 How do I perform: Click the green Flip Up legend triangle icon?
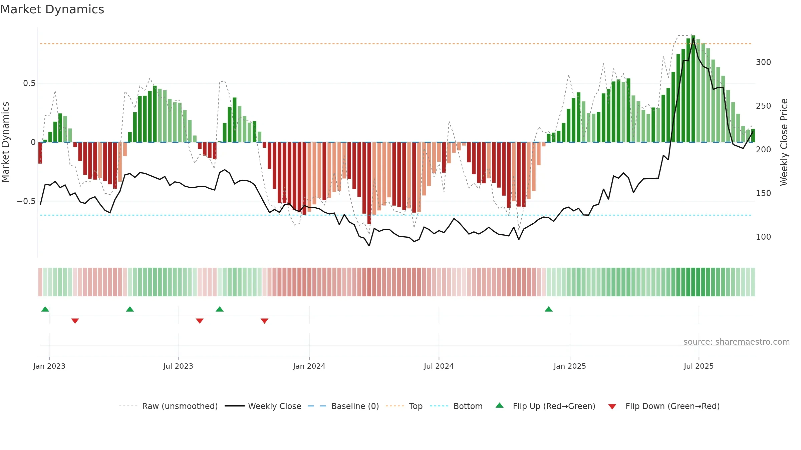pos(500,405)
